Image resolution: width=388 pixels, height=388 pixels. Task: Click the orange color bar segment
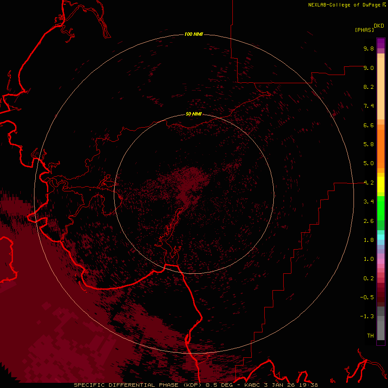tap(381, 149)
